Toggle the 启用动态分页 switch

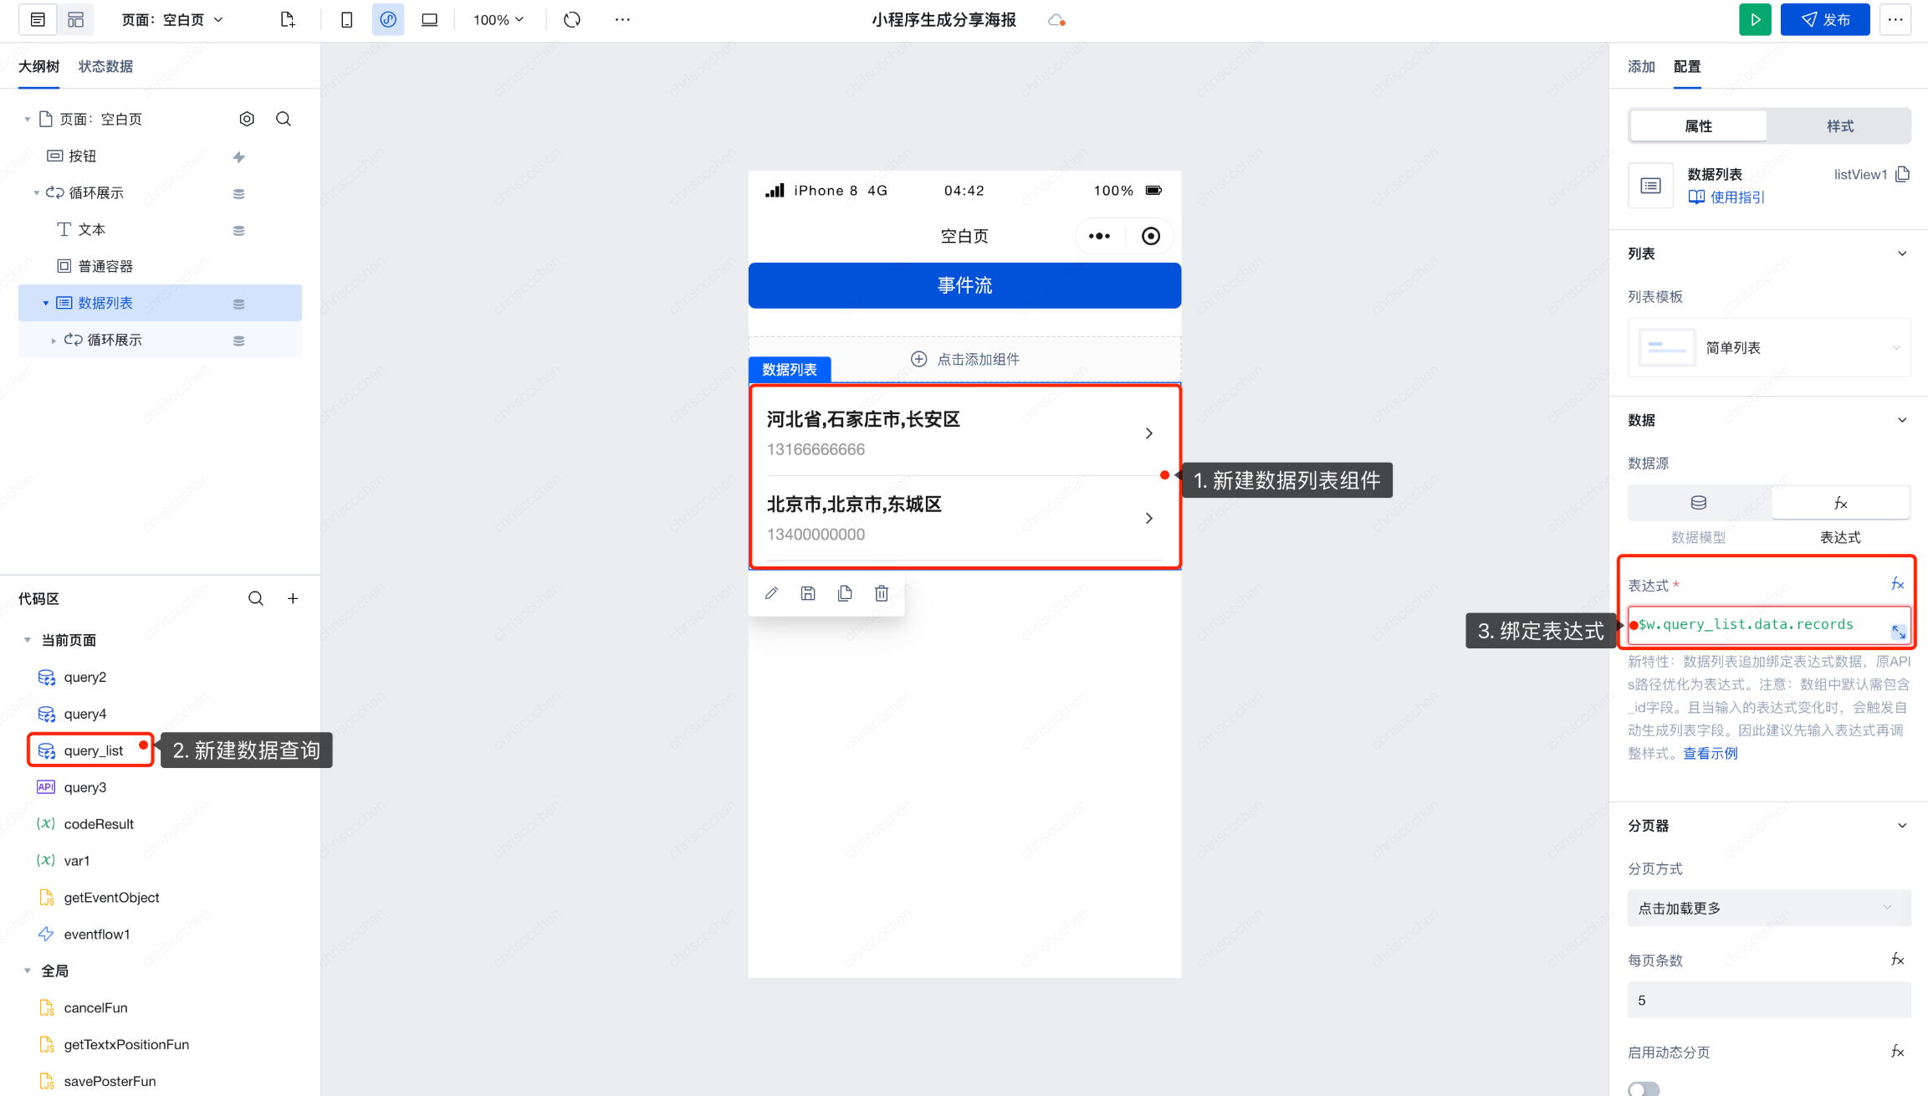(x=1644, y=1088)
